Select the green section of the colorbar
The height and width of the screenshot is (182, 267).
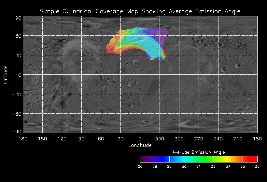pos(206,159)
